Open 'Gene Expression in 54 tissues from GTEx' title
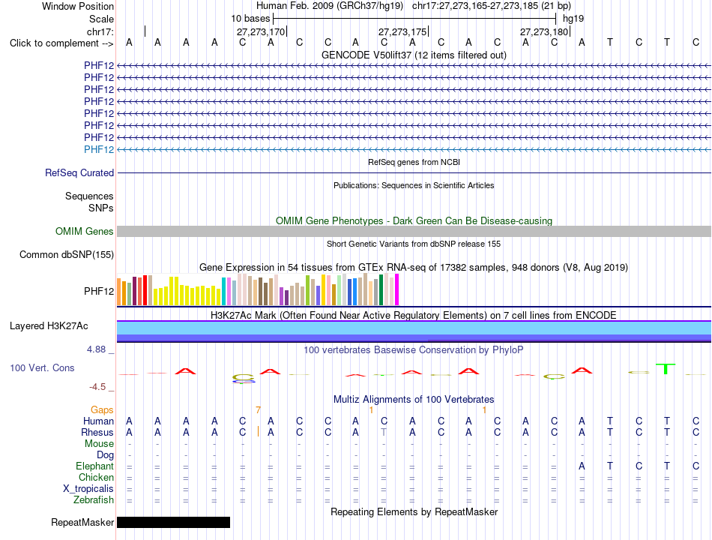712x540 pixels. [x=414, y=267]
